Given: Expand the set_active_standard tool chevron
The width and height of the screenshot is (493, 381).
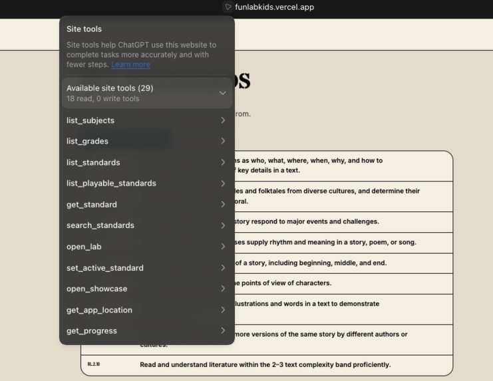Looking at the screenshot, I should (223, 267).
